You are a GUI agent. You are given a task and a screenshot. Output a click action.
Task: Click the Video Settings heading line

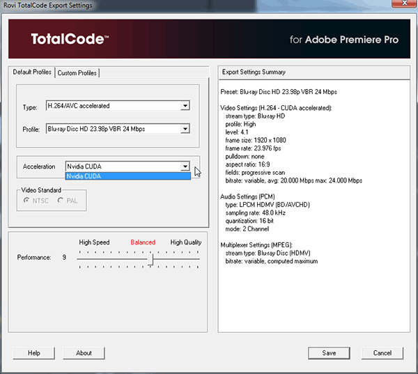click(x=276, y=108)
